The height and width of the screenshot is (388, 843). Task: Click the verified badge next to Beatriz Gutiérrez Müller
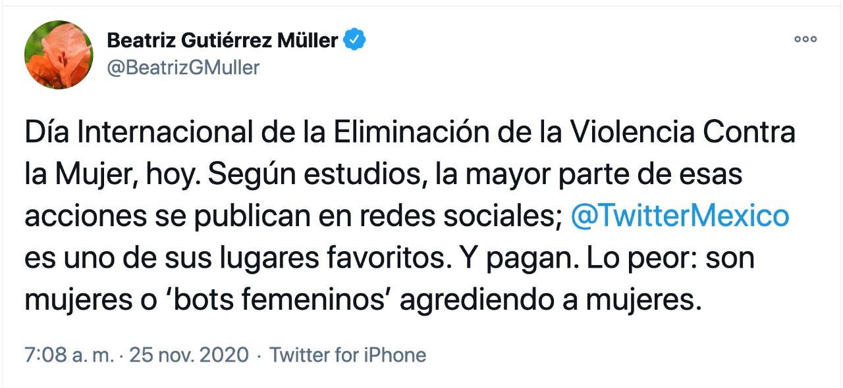pos(354,39)
